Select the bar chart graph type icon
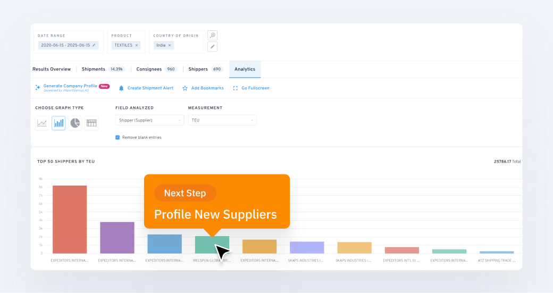This screenshot has width=553, height=293. 58,123
